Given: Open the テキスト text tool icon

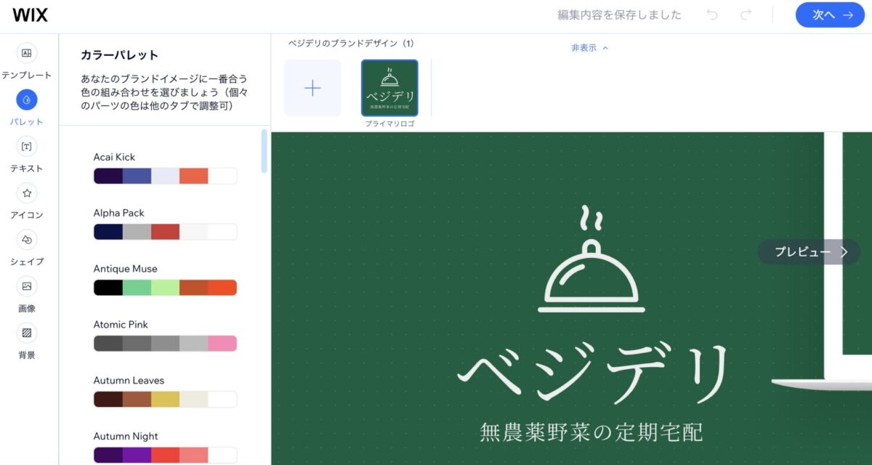Looking at the screenshot, I should (x=27, y=146).
